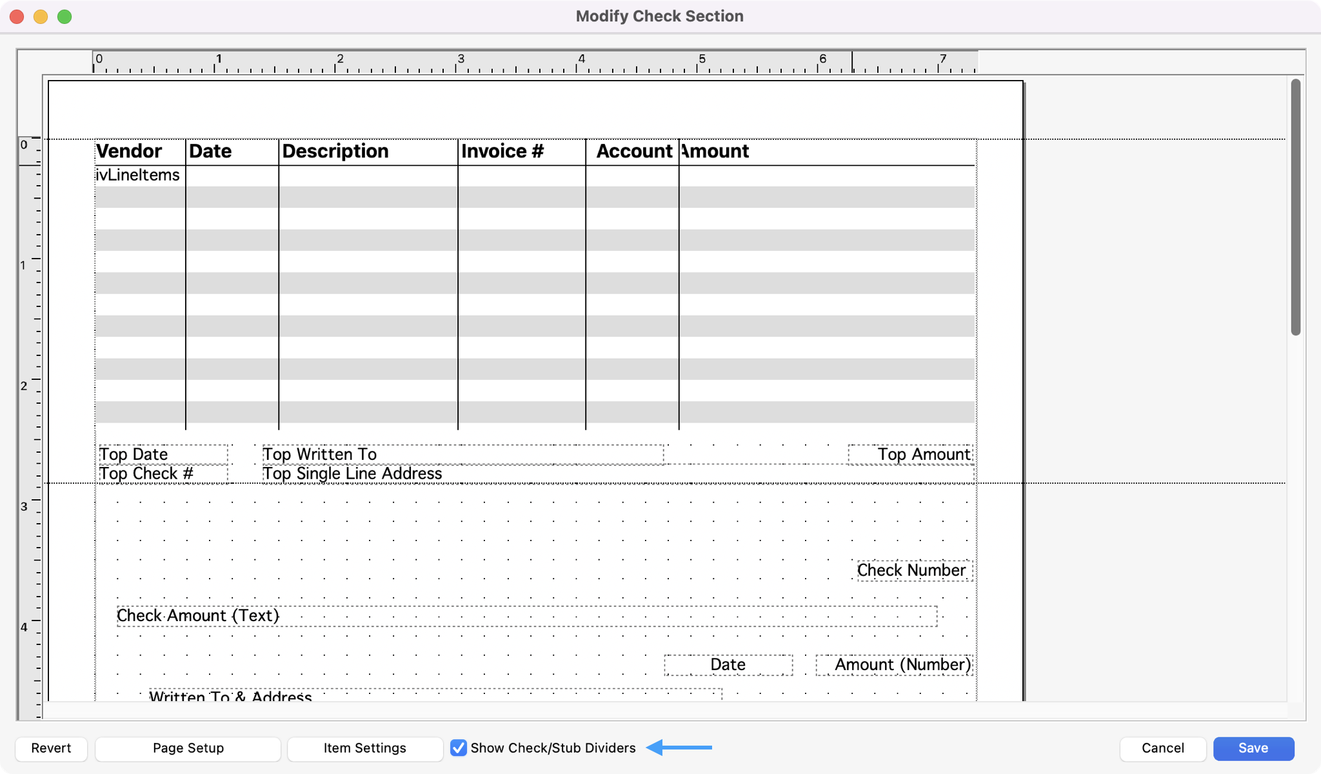The height and width of the screenshot is (774, 1321).
Task: Click the Revert button
Action: (x=51, y=748)
